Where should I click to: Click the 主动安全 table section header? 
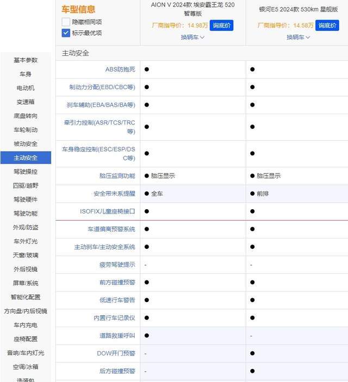(76, 53)
